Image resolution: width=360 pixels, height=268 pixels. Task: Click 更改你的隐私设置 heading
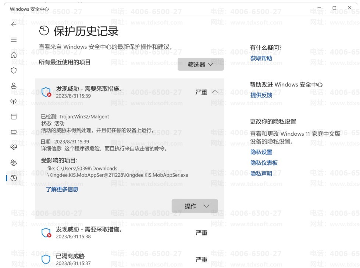click(x=273, y=121)
